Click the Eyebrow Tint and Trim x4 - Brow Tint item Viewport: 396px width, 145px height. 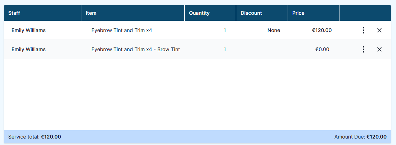[136, 49]
